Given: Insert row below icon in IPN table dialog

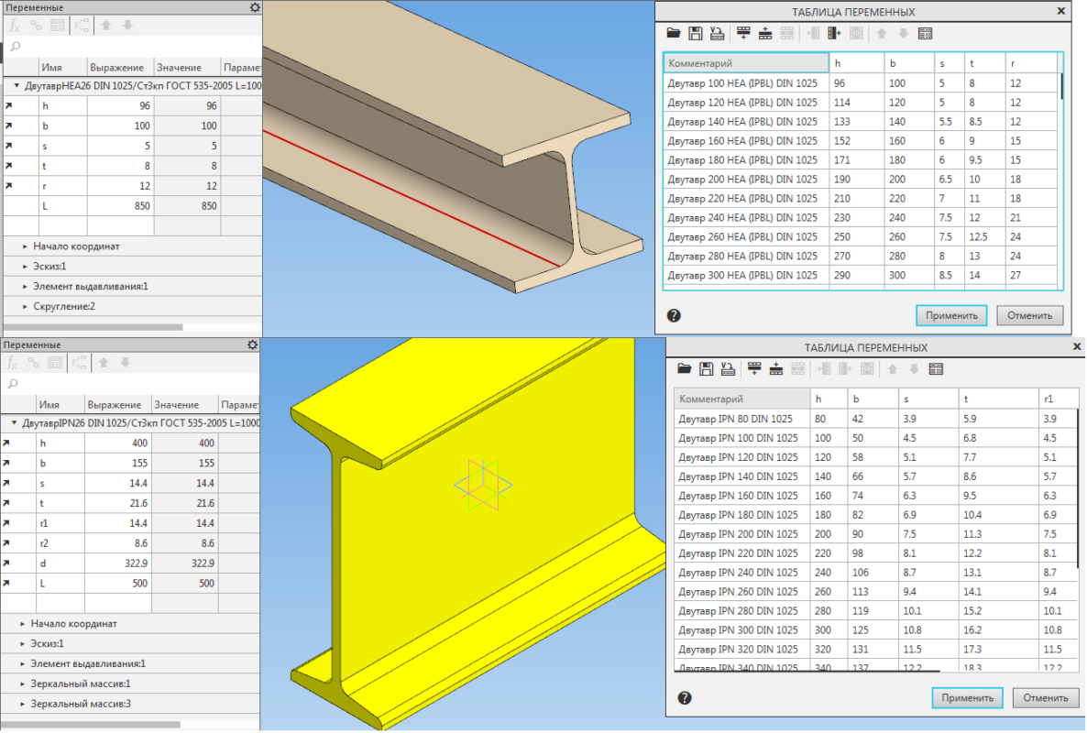Looking at the screenshot, I should tap(776, 369).
